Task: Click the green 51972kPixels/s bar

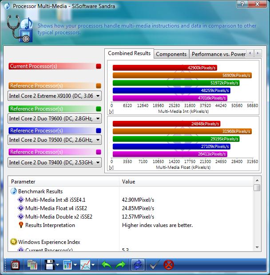Action: point(176,83)
